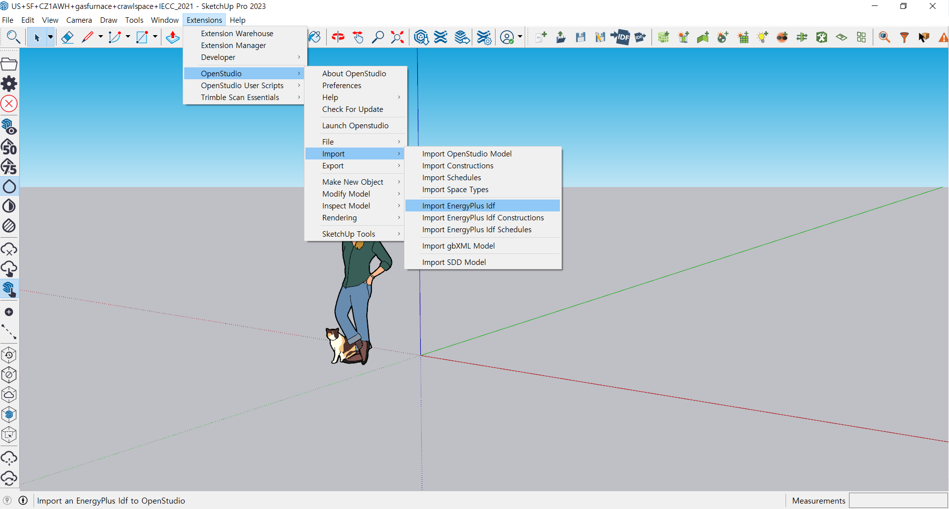Click the Open OpenStudio Model icon
The image size is (949, 509).
coord(561,37)
